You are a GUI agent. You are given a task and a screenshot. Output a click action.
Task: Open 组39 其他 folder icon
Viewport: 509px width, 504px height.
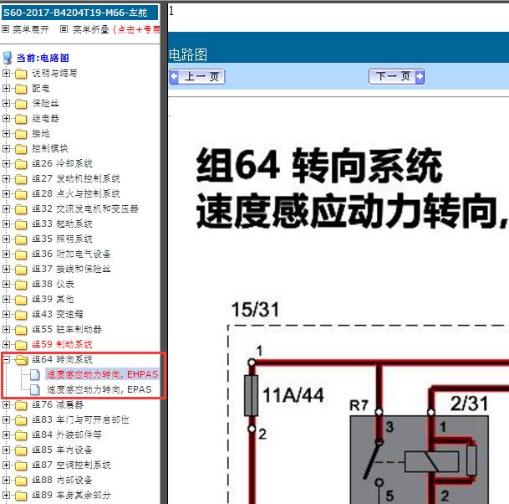[x=21, y=299]
